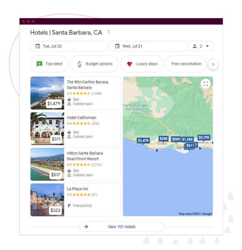The height and width of the screenshot is (250, 242).
Task: Open The Ritz-Carlton Bacara photo thumbnail
Action: [47, 93]
